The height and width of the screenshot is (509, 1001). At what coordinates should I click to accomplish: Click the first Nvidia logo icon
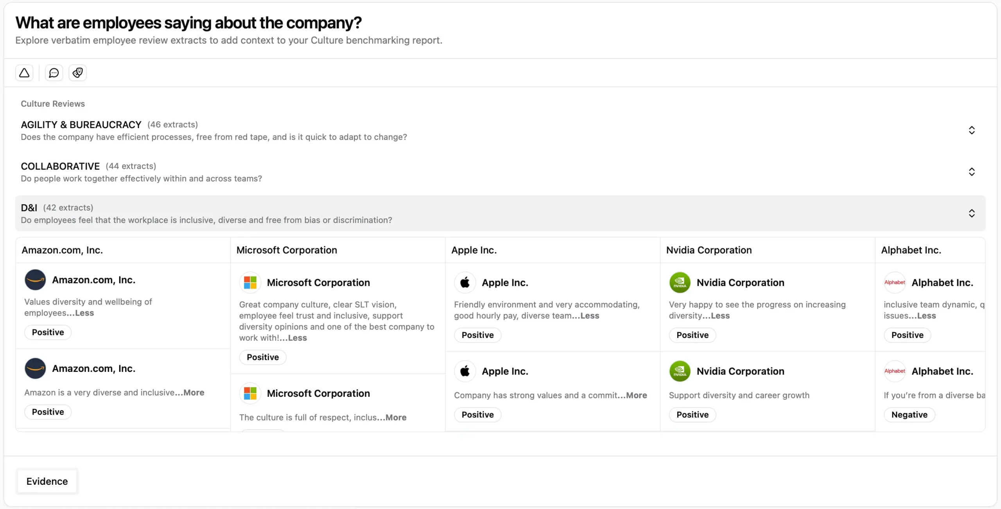point(680,282)
